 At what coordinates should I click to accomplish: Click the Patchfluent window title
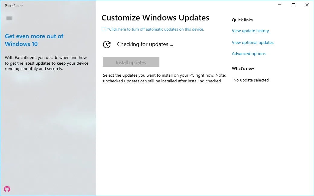(14, 6)
